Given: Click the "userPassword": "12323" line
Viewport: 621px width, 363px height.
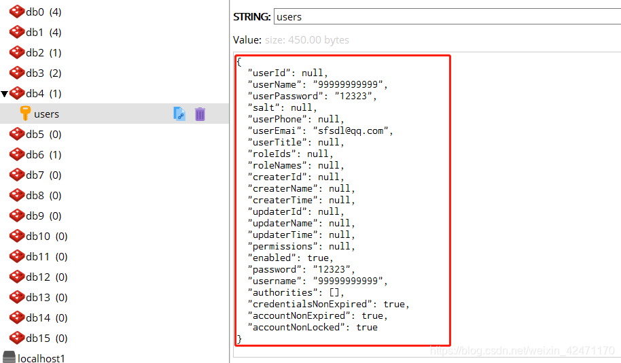Looking at the screenshot, I should tap(312, 96).
